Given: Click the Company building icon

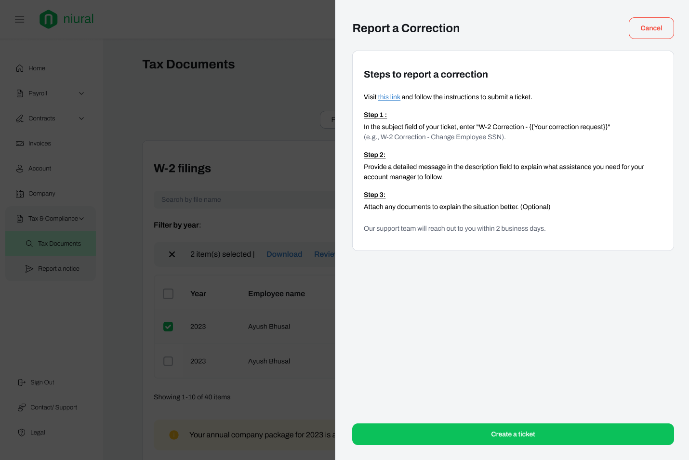Looking at the screenshot, I should coord(20,194).
